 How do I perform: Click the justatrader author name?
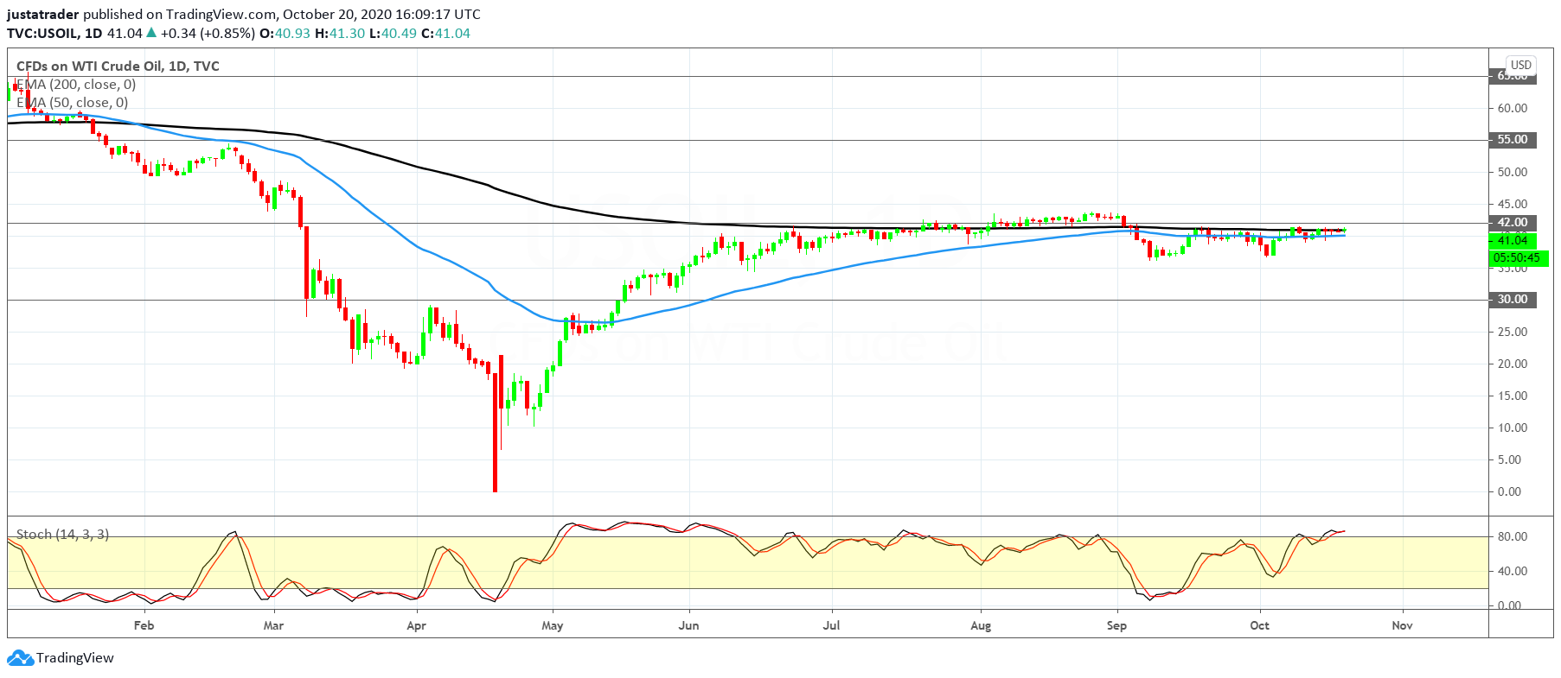[x=43, y=15]
